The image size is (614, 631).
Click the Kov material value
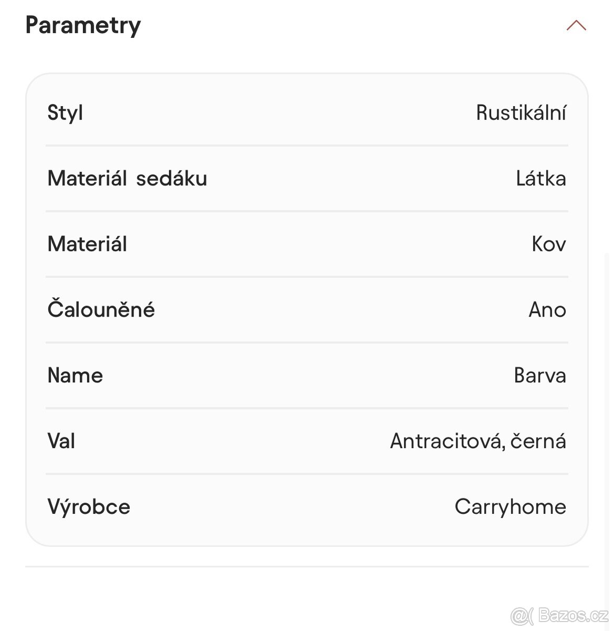click(548, 244)
